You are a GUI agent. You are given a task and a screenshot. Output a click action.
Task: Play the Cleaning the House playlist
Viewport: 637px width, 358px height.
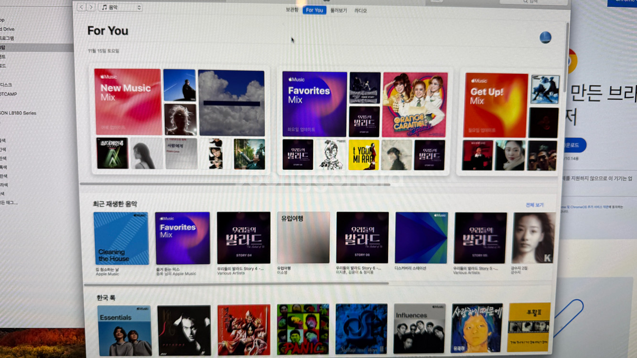point(121,238)
